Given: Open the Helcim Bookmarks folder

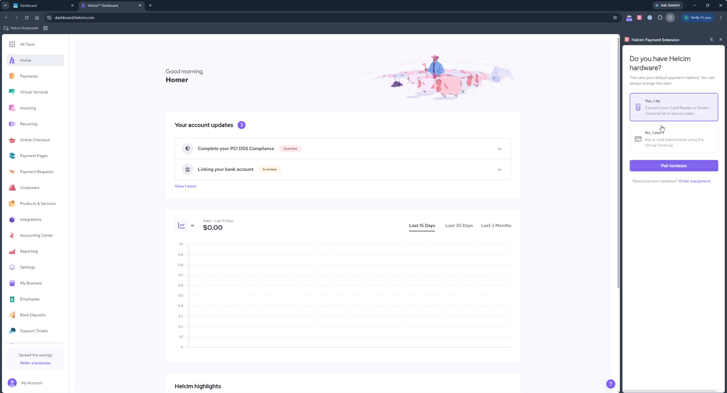Looking at the screenshot, I should click(21, 28).
